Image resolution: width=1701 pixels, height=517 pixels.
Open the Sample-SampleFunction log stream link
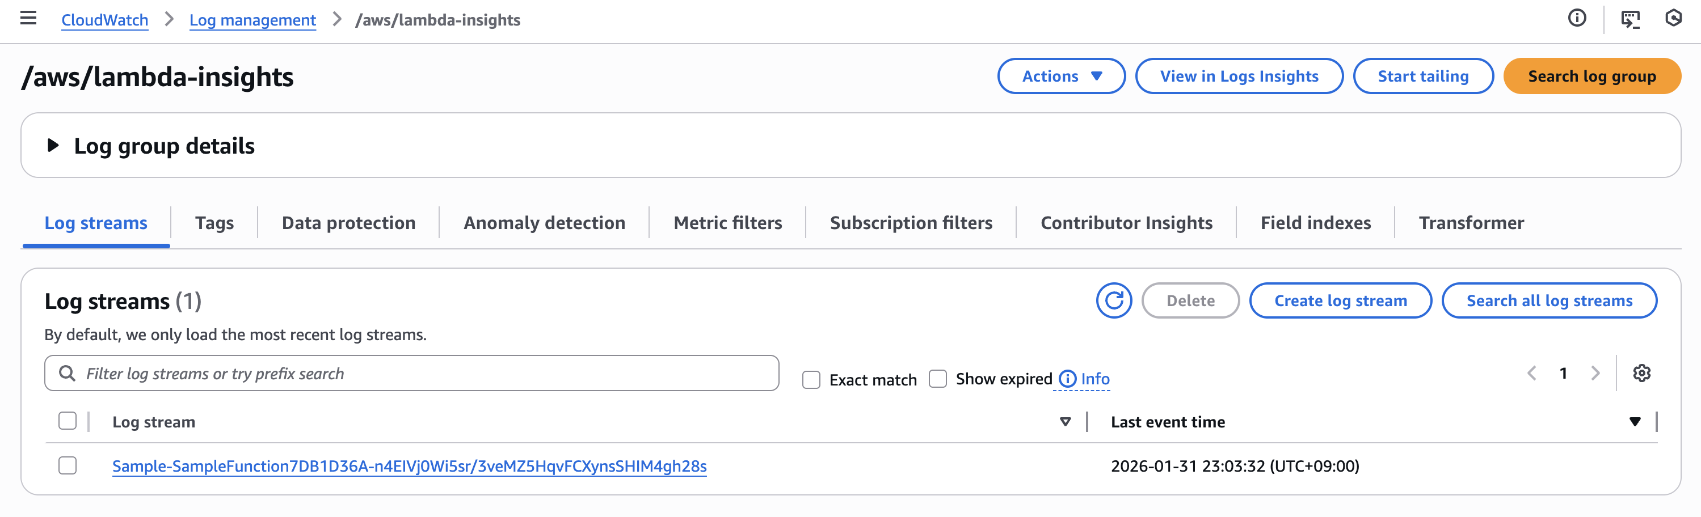(409, 466)
